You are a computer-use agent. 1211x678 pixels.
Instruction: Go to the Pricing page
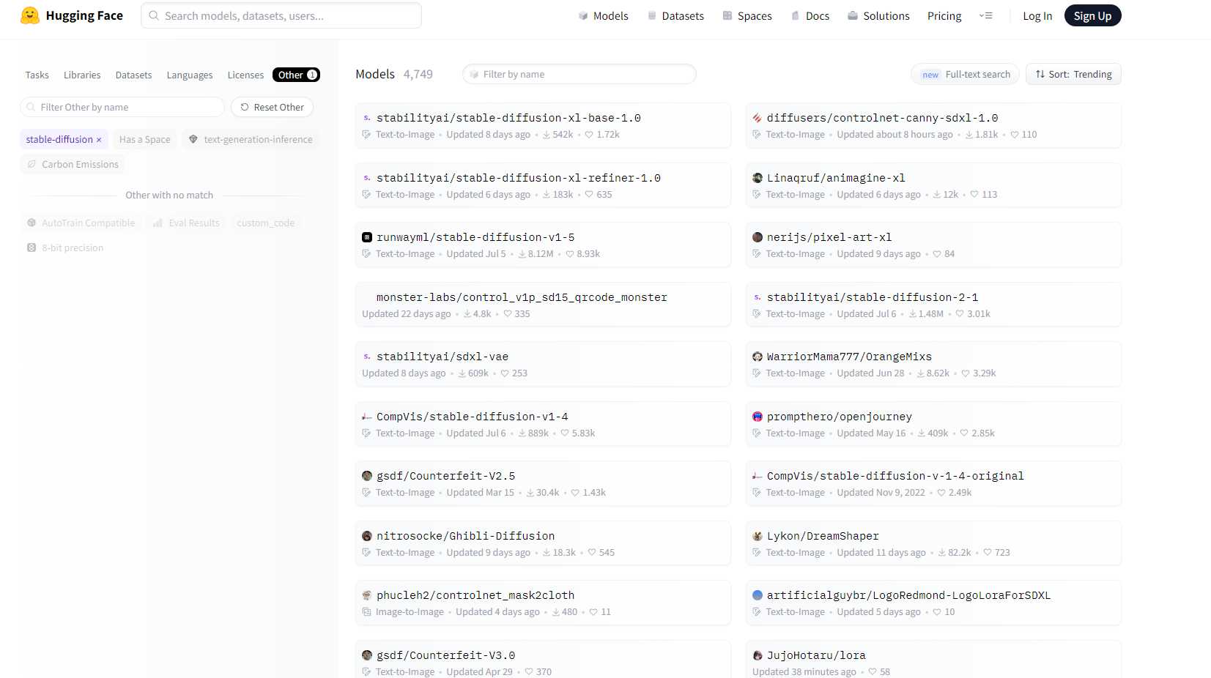pos(944,15)
